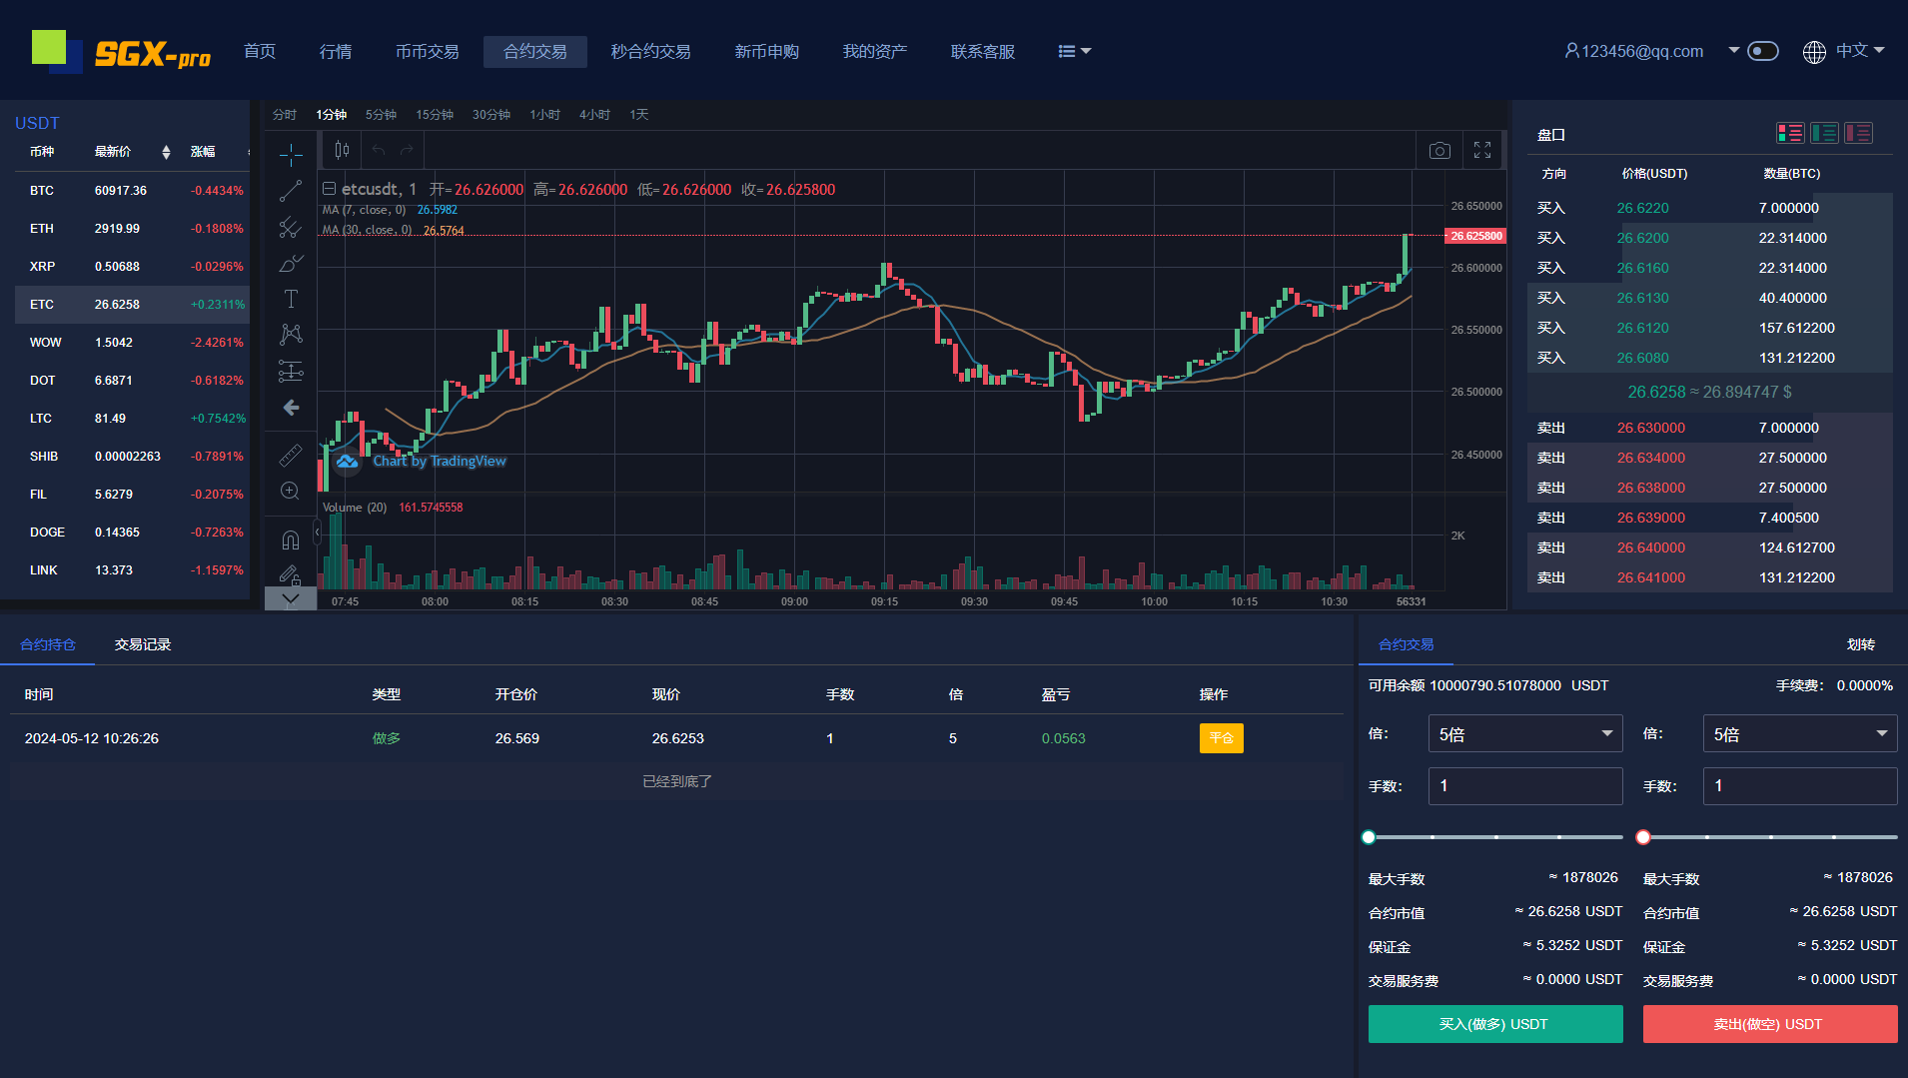Click the left arrow back icon in chart toolbar
Viewport: 1908px width, 1078px height.
pos(291,408)
